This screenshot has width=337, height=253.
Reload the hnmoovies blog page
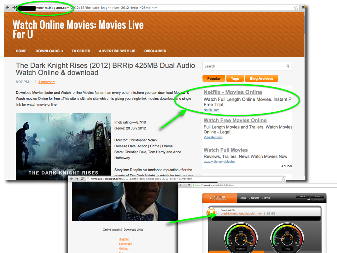[x=82, y=179]
